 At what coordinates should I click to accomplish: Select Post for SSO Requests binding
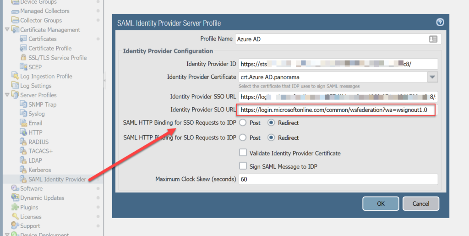pyautogui.click(x=243, y=123)
